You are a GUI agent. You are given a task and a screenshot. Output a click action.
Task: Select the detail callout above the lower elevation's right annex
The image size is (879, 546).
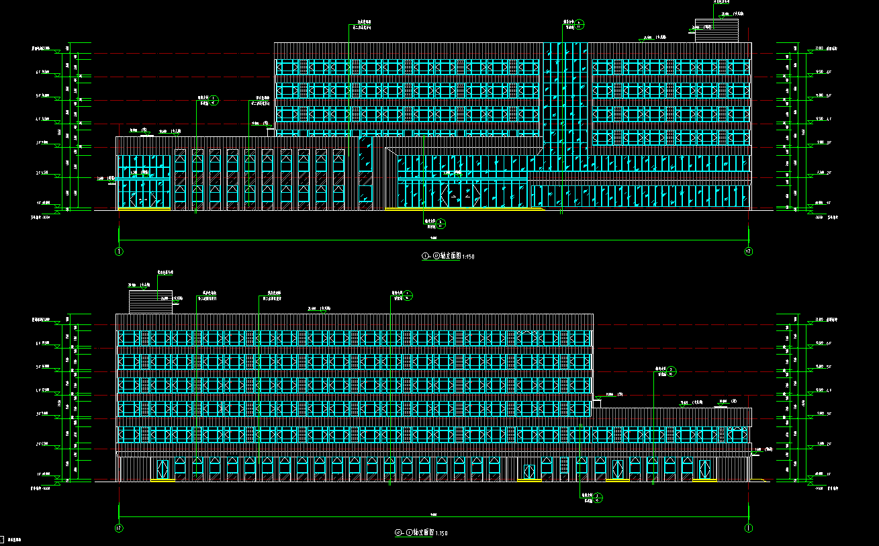pos(672,371)
